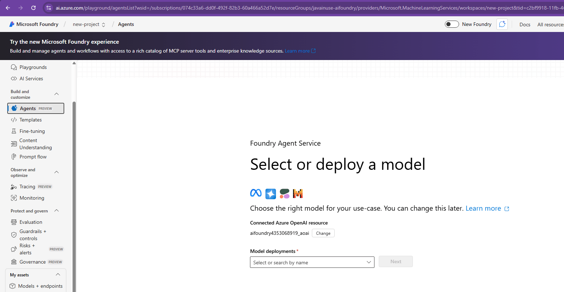Open the Model deployments dropdown

312,262
